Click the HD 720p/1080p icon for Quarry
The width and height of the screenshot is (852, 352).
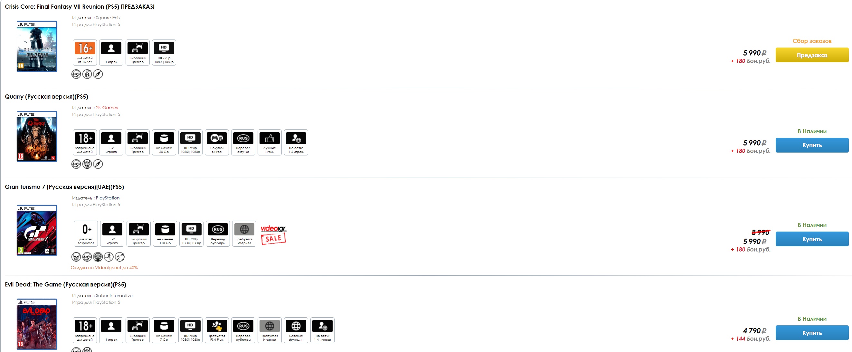click(191, 142)
